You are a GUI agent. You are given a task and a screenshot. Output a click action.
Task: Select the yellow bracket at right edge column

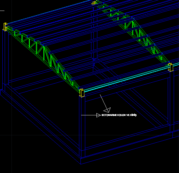pyautogui.click(x=170, y=67)
